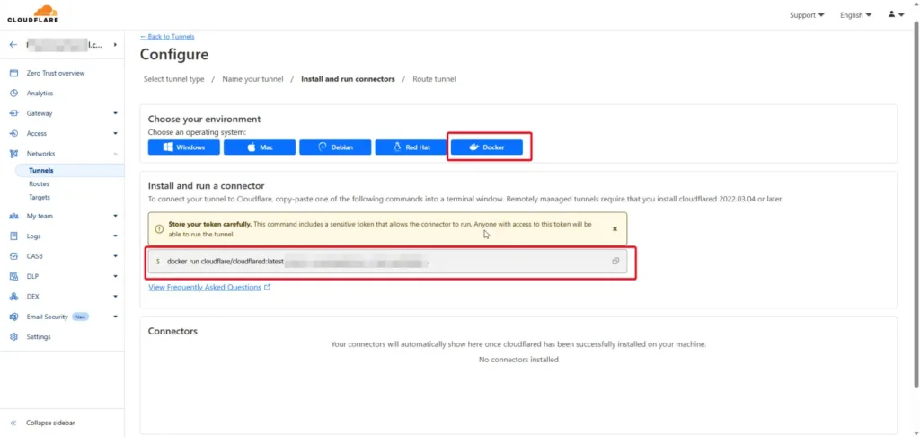Click the Cloudflare logo

point(32,14)
